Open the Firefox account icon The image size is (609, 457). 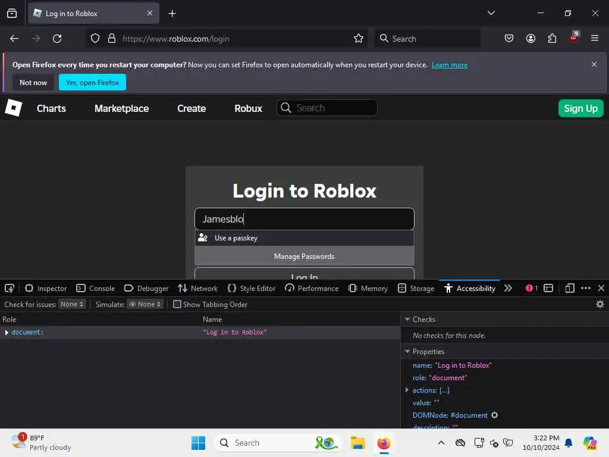coord(530,39)
